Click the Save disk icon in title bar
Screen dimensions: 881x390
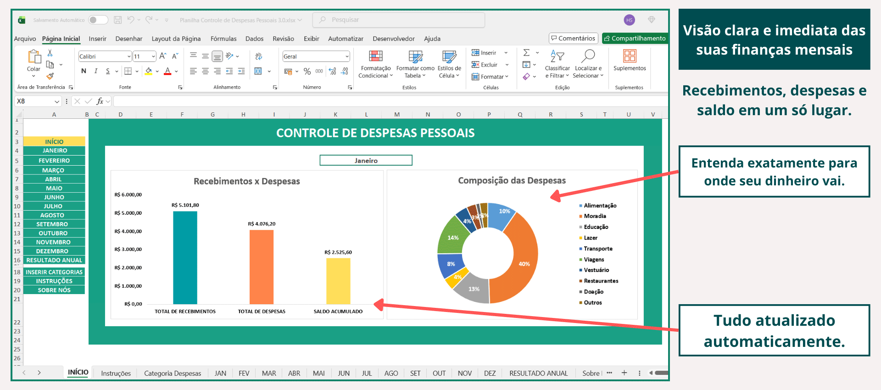(x=118, y=20)
